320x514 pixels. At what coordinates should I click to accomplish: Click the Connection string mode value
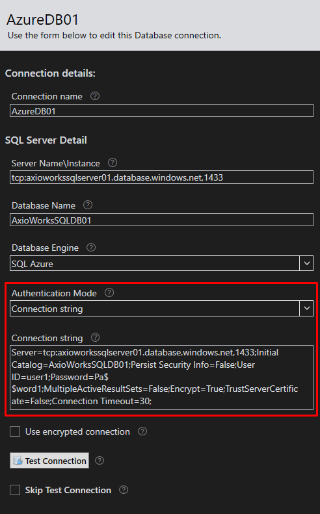click(x=47, y=309)
